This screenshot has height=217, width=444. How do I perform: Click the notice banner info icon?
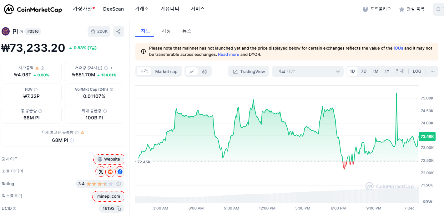[x=143, y=51]
